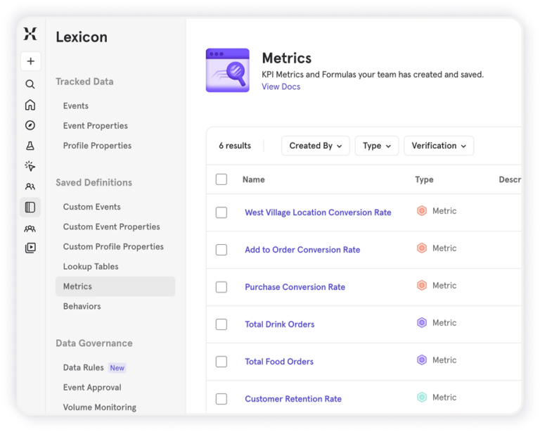Open Custom Events in Saved Definitions
The image size is (540, 432).
91,207
